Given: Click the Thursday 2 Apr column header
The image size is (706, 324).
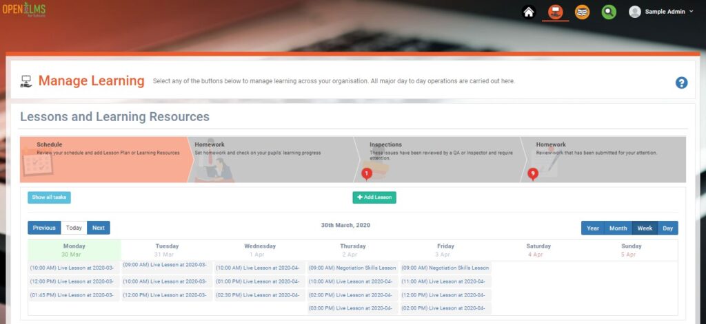Looking at the screenshot, I should click(353, 250).
